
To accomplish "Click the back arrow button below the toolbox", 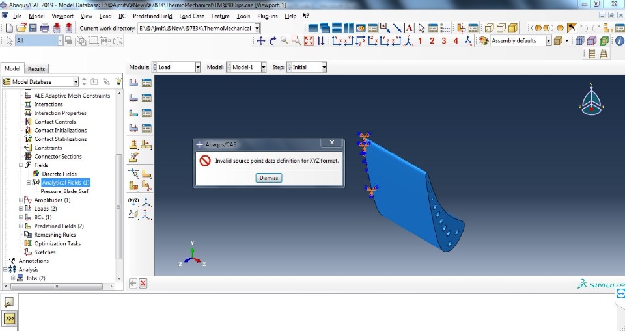I will [x=133, y=283].
